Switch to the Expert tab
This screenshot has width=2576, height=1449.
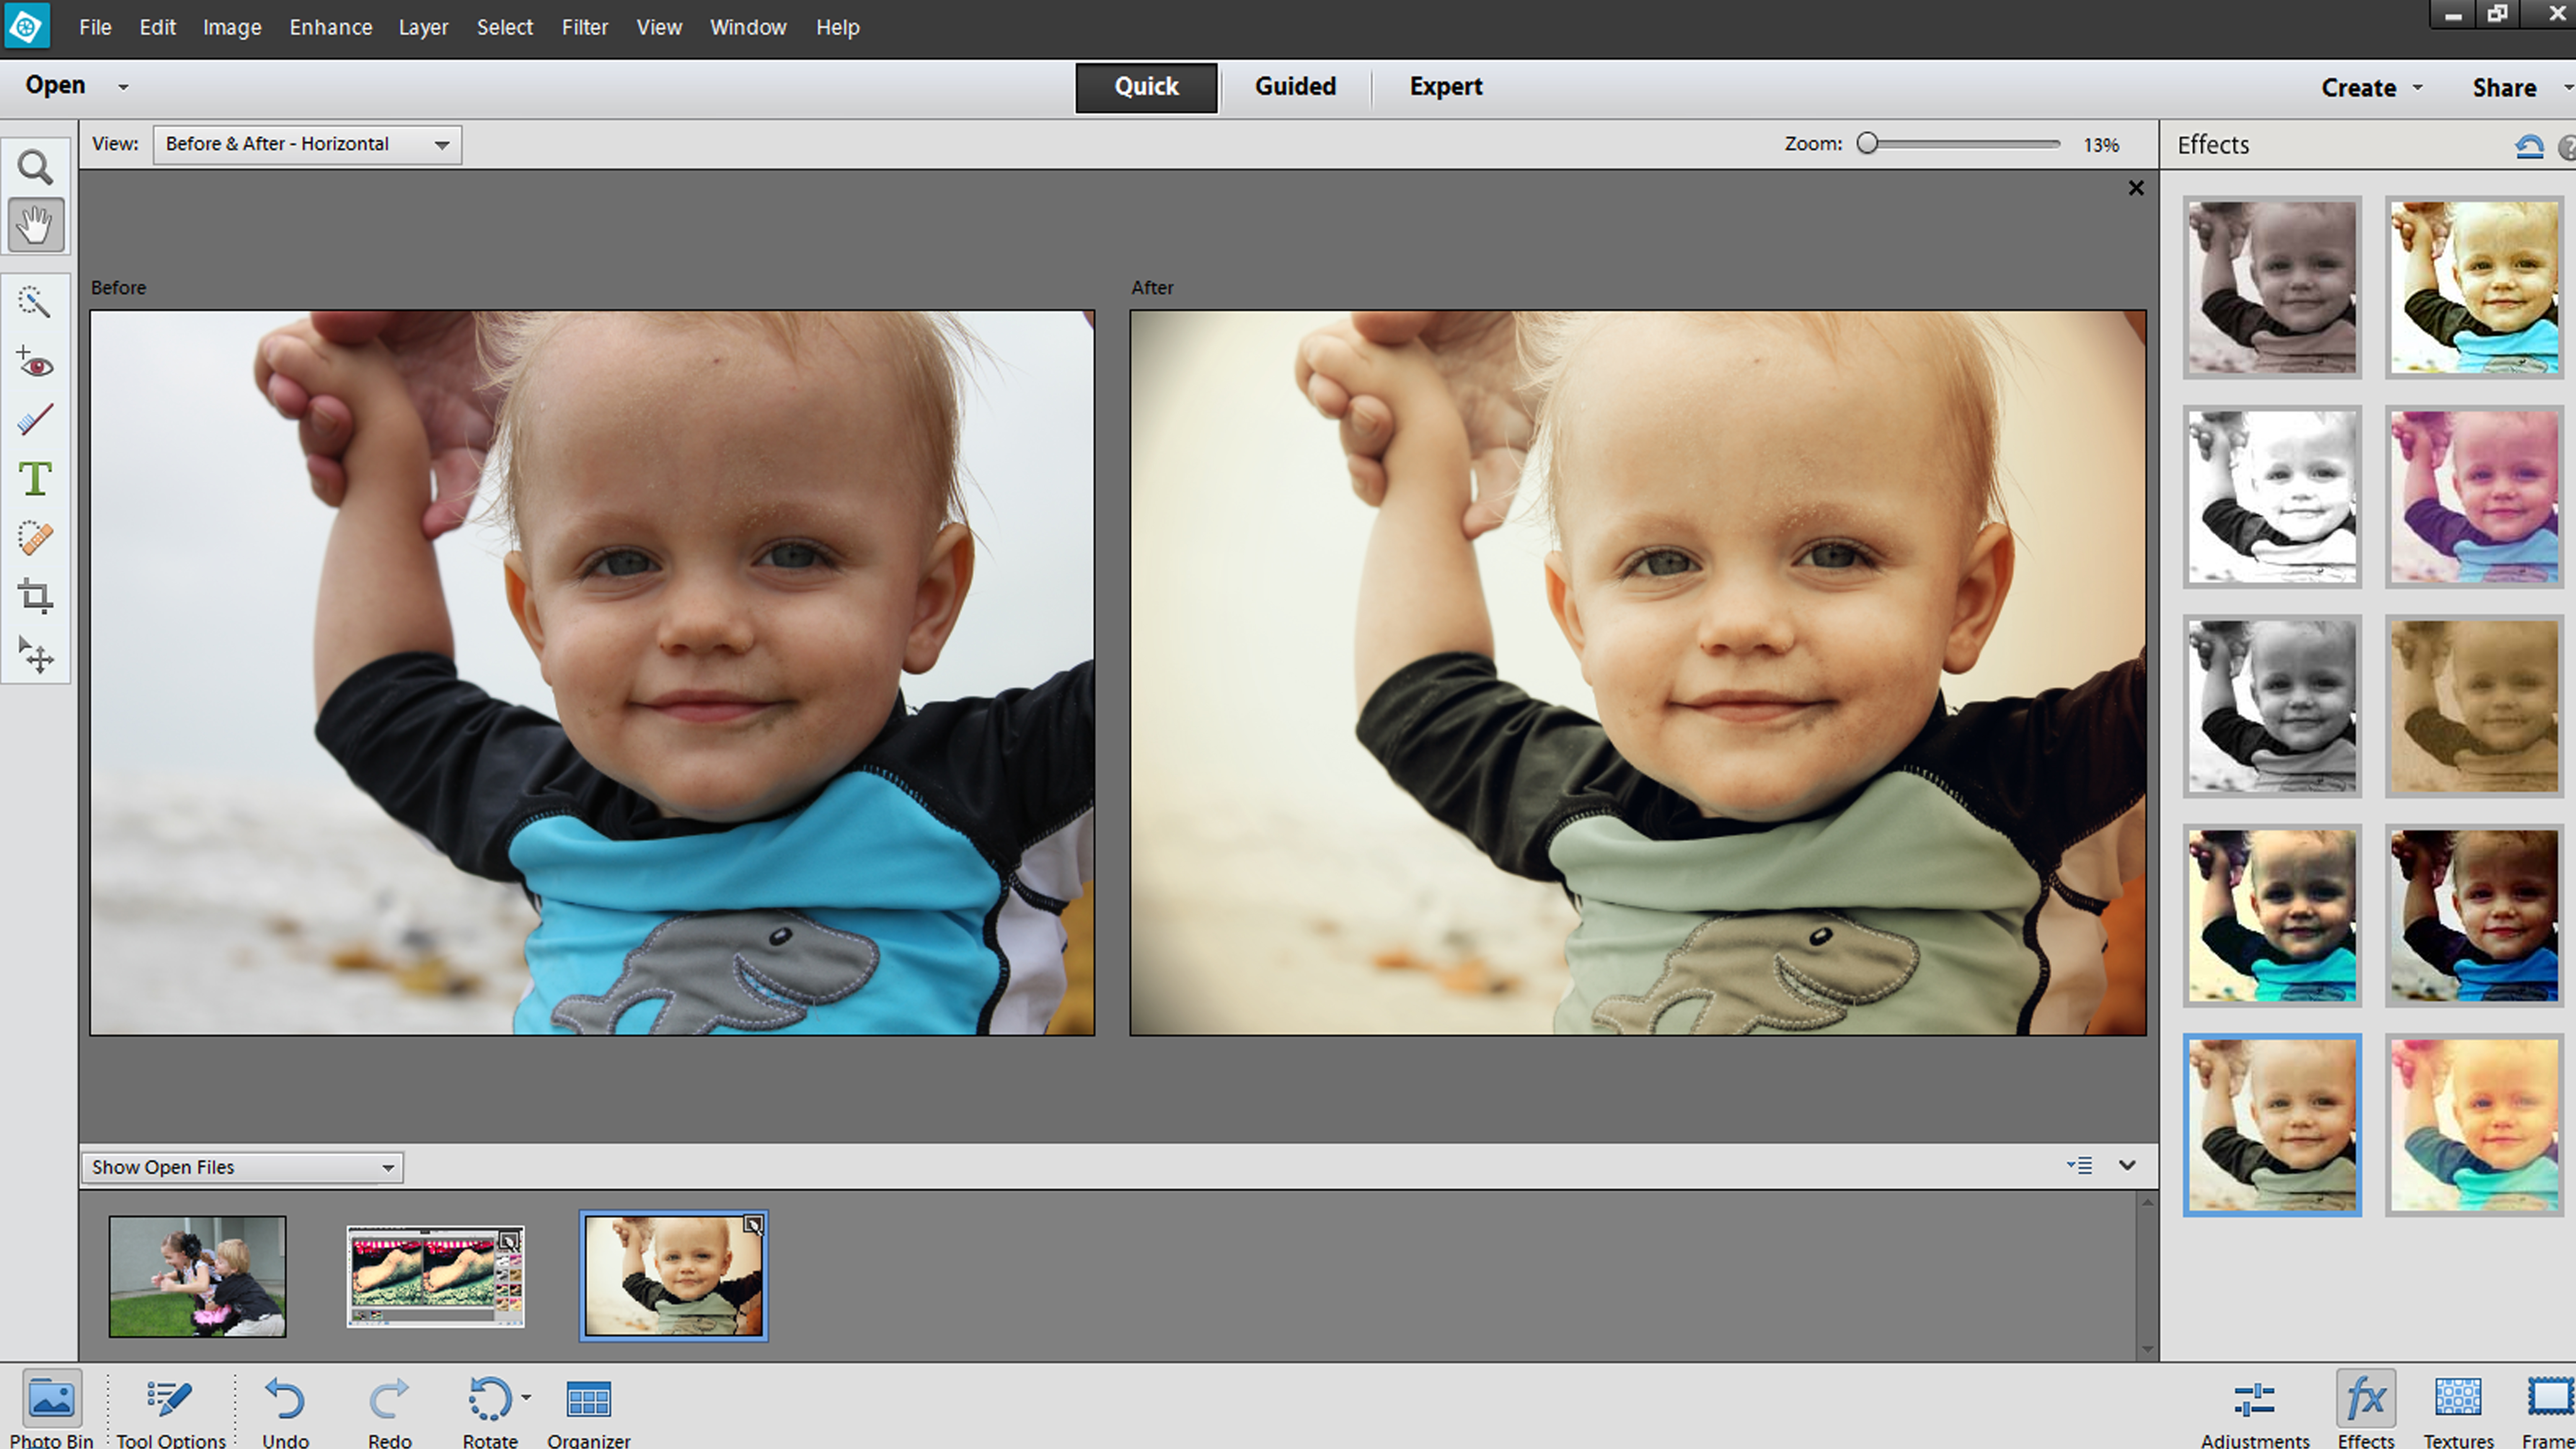coord(1445,86)
